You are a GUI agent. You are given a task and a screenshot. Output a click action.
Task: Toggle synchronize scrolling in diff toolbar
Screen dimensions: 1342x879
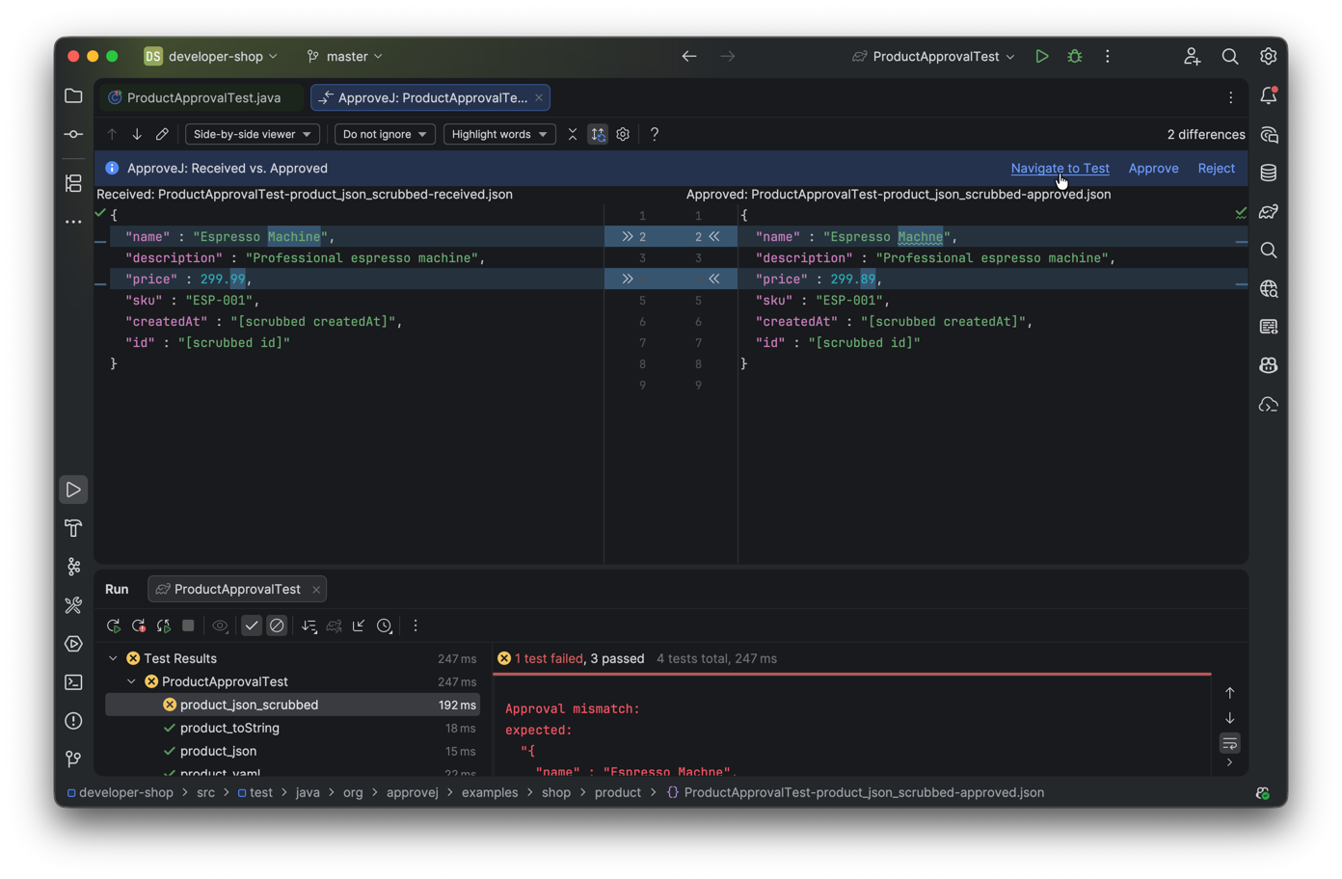pyautogui.click(x=598, y=135)
